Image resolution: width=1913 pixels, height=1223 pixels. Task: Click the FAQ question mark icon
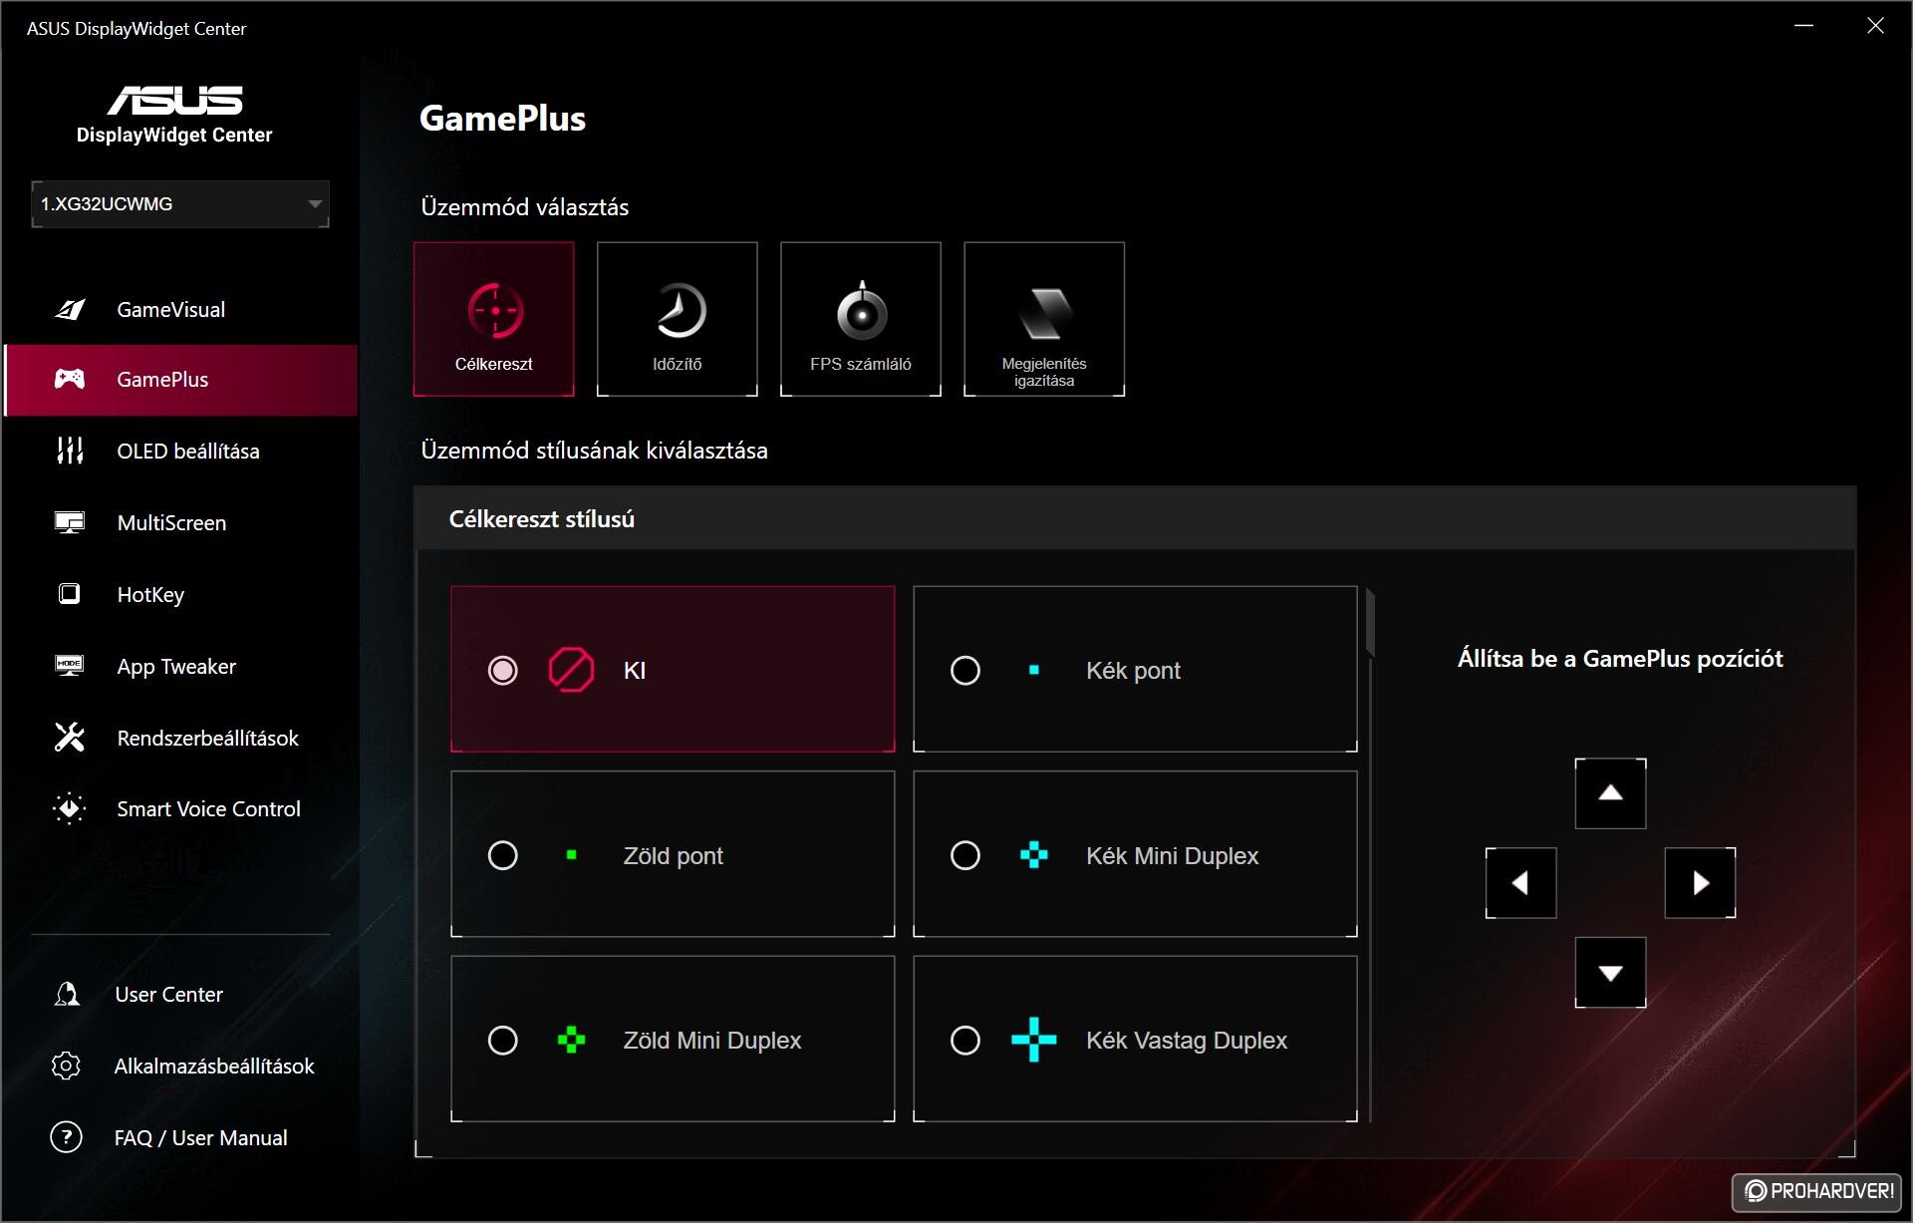(x=66, y=1137)
